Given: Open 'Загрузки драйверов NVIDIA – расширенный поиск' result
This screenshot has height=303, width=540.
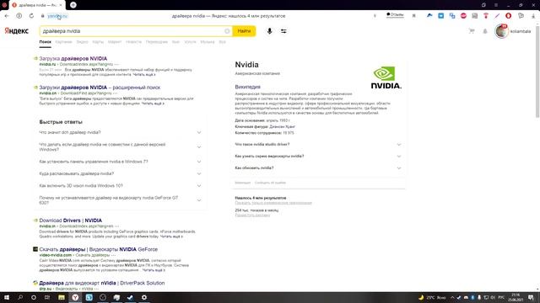Looking at the screenshot, I should (100, 88).
